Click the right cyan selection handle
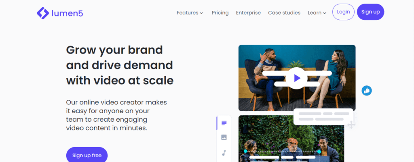The image size is (414, 162). click(x=319, y=152)
